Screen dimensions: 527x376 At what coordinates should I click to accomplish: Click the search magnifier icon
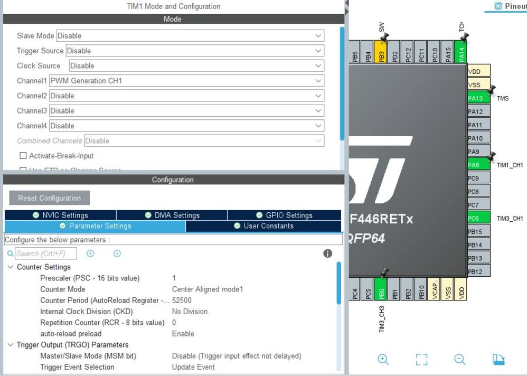pyautogui.click(x=11, y=253)
